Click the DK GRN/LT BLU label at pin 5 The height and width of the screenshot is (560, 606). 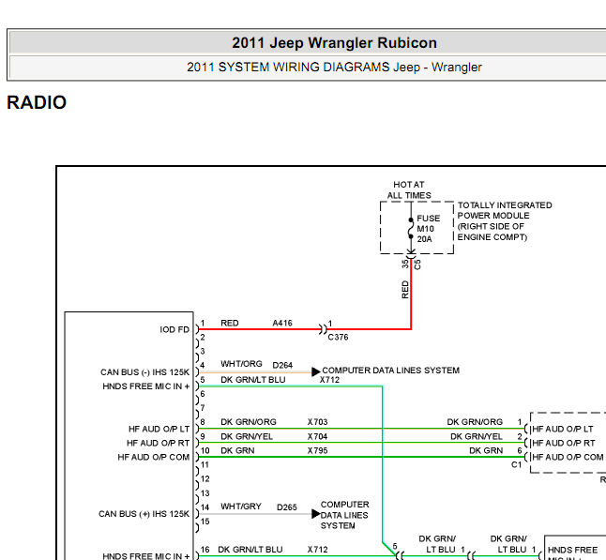[x=252, y=380]
